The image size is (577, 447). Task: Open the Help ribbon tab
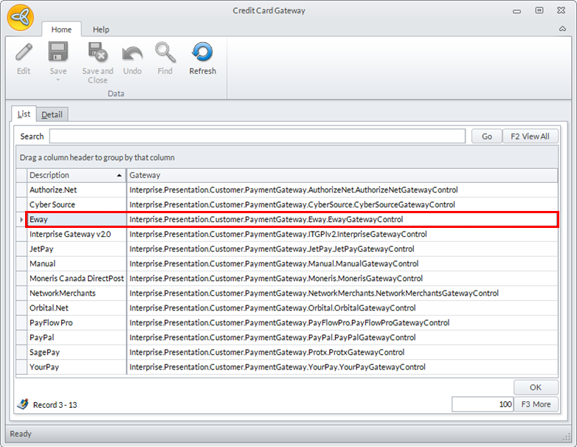click(x=101, y=30)
